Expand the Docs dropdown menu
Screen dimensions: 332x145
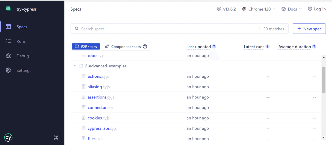click(x=291, y=9)
